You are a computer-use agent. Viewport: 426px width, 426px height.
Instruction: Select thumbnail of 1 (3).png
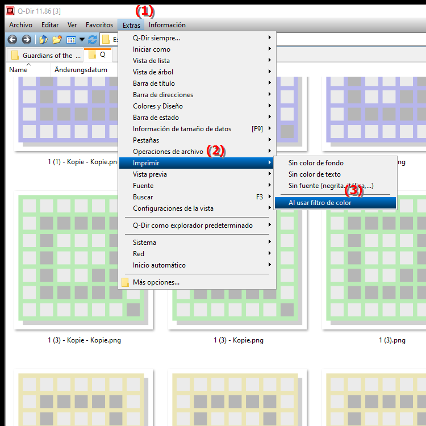pyautogui.click(x=374, y=260)
